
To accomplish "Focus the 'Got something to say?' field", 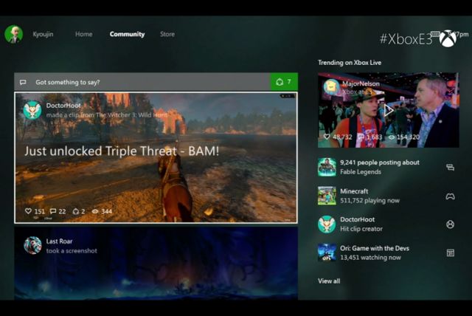I will (142, 82).
